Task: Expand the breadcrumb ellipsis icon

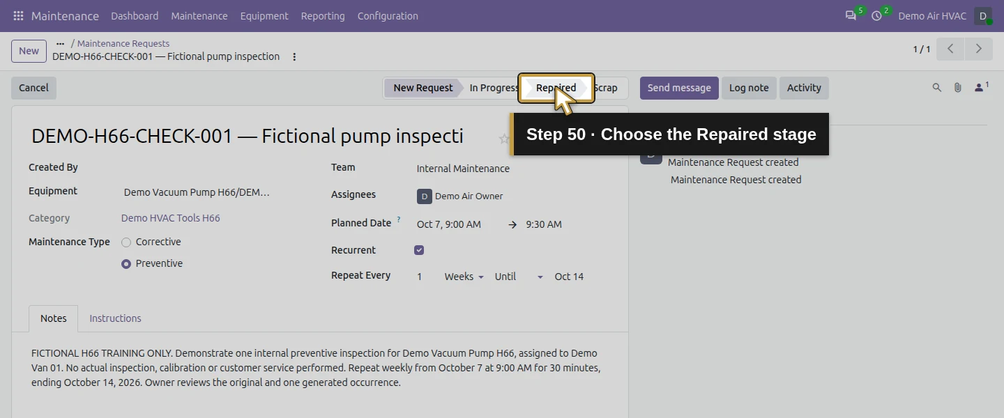Action: pos(60,43)
